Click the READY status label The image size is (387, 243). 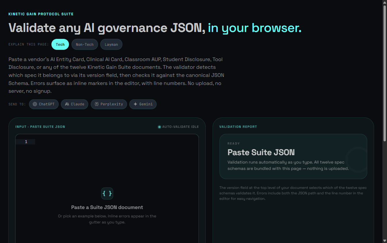coord(234,143)
